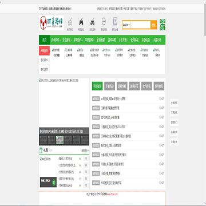206x206 pixels.
Task: Click the phone-shaped icon in header
Action: coord(115,21)
